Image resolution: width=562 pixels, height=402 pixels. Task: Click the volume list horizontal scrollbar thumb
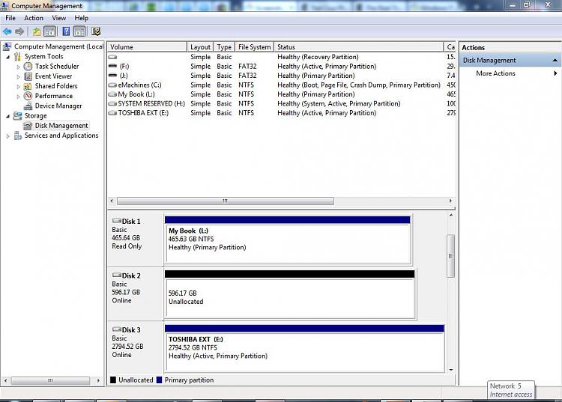pyautogui.click(x=225, y=201)
